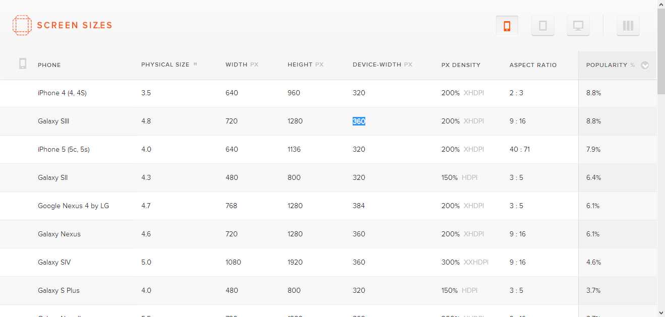The height and width of the screenshot is (317, 665).
Task: Click the SCREEN SIZES title text
Action: click(x=74, y=25)
